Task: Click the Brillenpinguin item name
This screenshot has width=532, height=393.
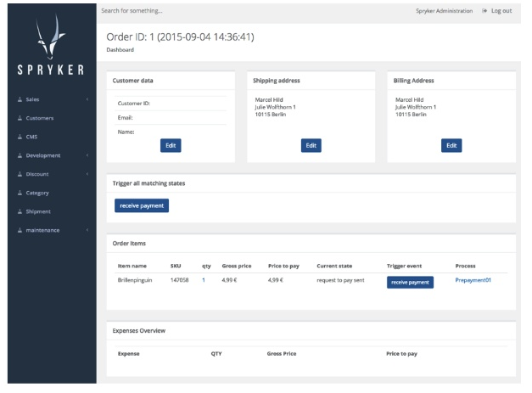Action: (135, 280)
